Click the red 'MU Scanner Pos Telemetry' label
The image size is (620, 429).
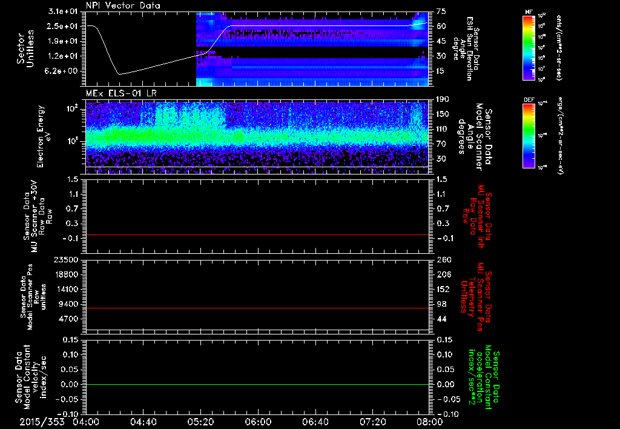(477, 298)
